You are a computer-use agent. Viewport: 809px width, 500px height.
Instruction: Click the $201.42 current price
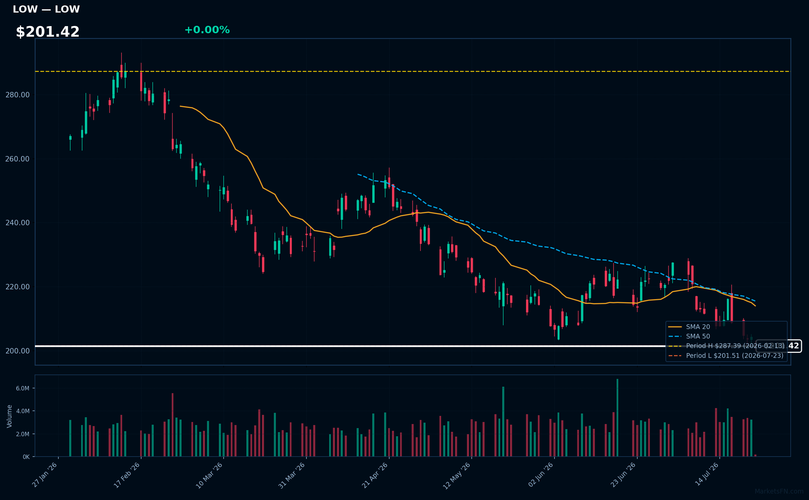[48, 32]
